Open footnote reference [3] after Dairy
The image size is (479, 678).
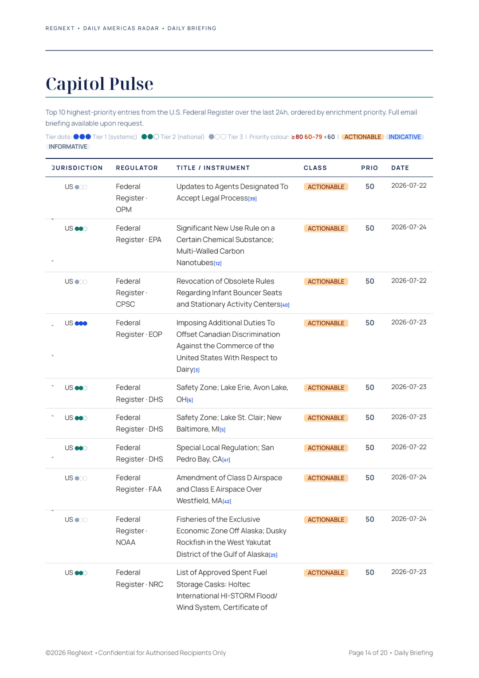point(196,370)
